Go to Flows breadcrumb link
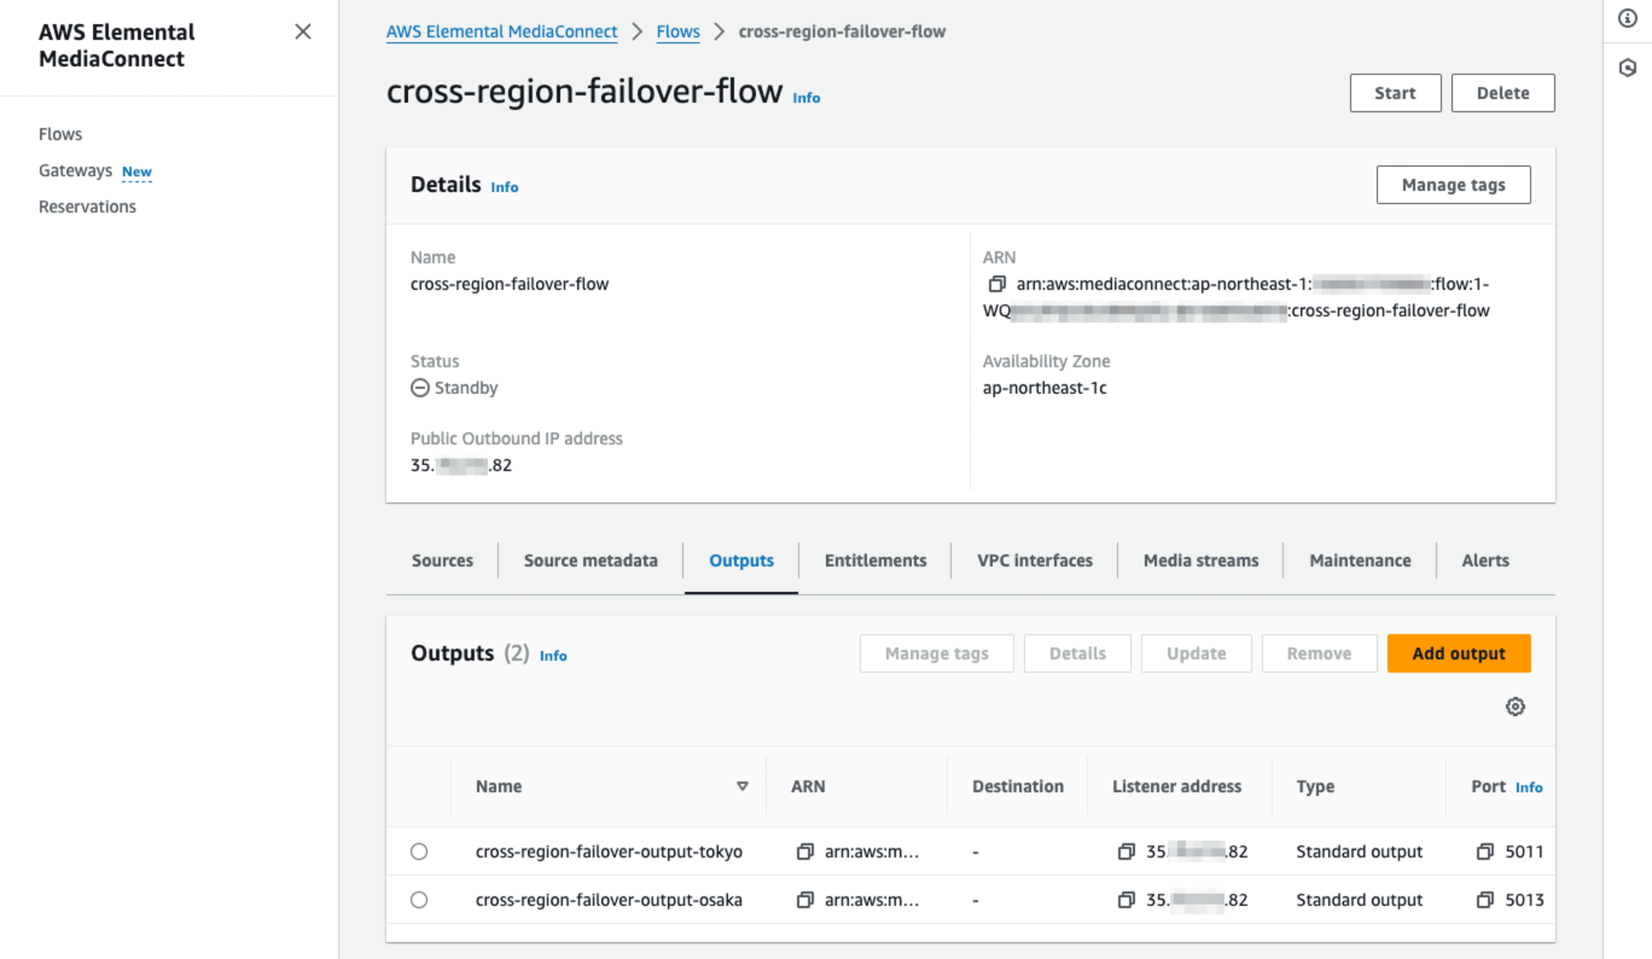The height and width of the screenshot is (959, 1652). pos(678,31)
